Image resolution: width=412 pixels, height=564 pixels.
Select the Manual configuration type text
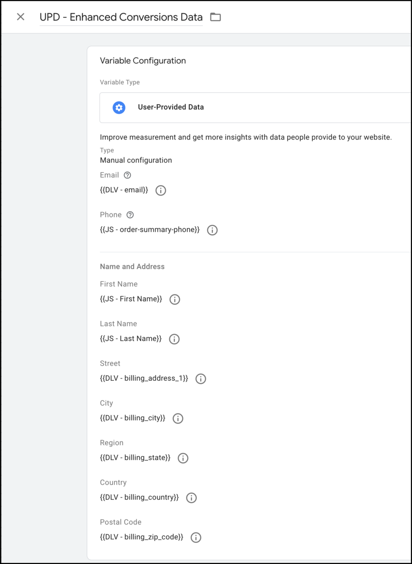[x=136, y=160]
